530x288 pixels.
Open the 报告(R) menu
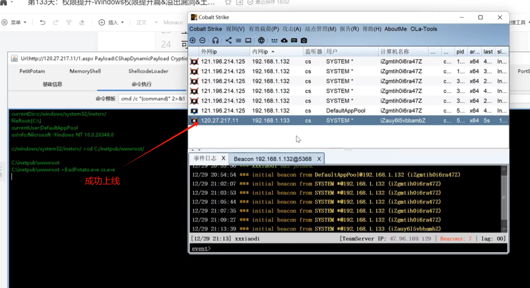click(x=349, y=29)
